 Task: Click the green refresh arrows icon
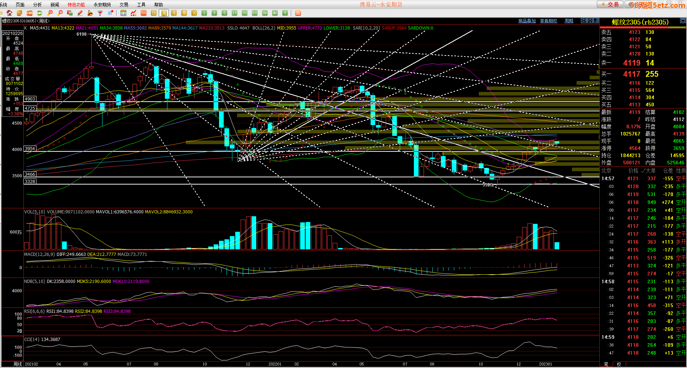40,13
